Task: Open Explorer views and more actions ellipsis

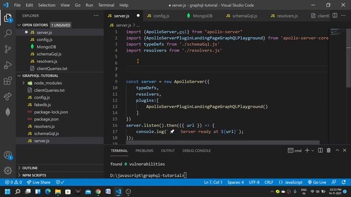Action: click(96, 15)
